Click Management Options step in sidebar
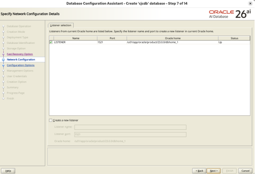Image resolution: width=255 pixels, height=174 pixels. click(x=20, y=71)
